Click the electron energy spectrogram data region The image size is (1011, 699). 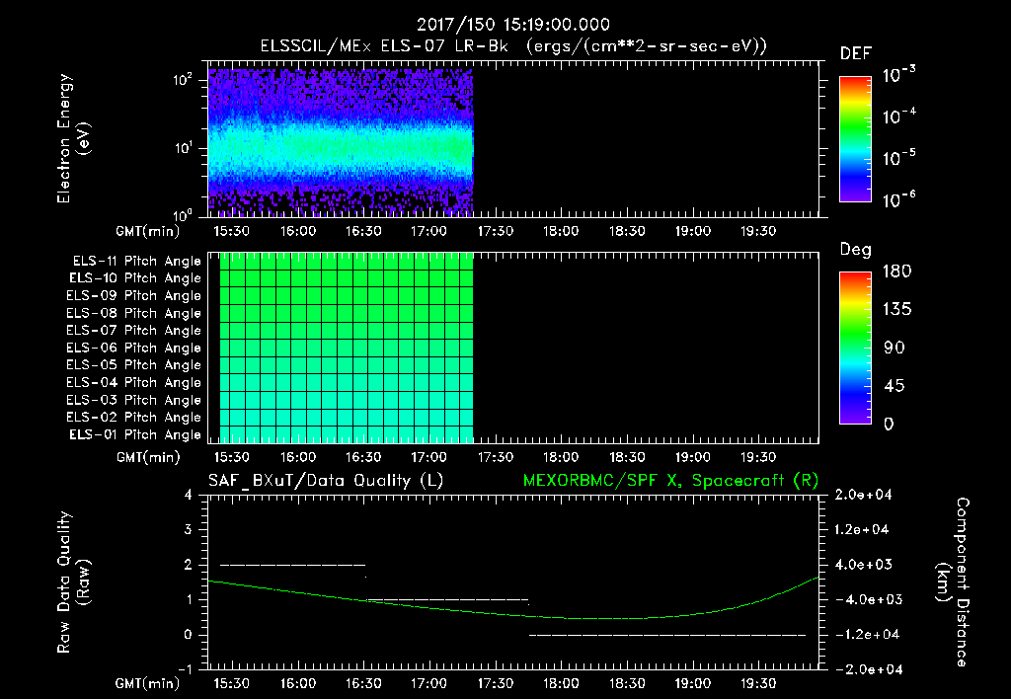click(341, 142)
